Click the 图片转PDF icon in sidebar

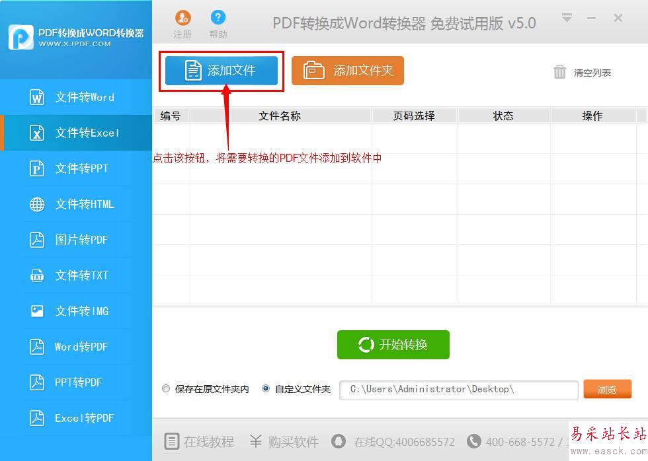[37, 240]
